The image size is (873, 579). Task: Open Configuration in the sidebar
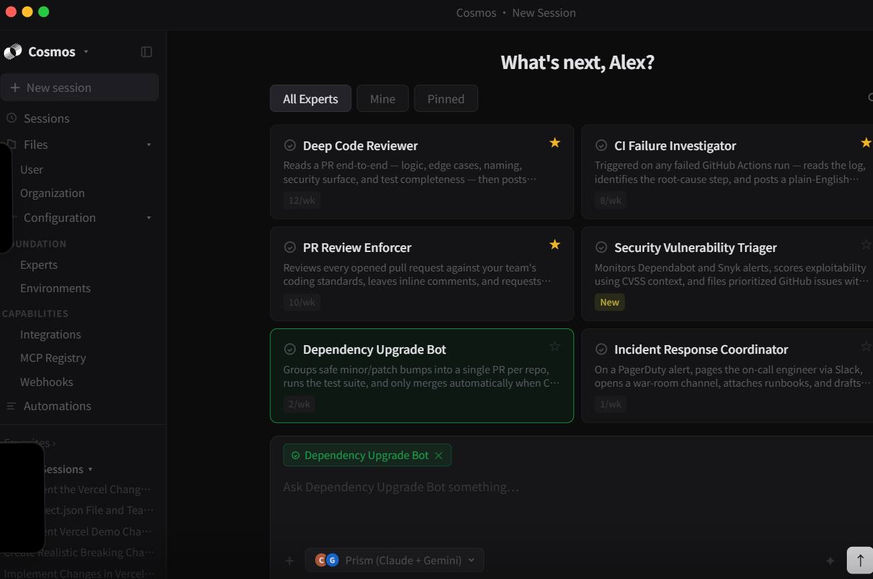click(60, 217)
